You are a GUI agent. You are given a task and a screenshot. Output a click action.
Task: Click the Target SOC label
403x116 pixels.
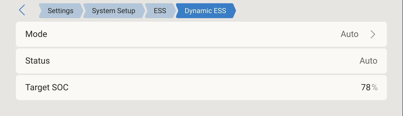[x=47, y=87]
